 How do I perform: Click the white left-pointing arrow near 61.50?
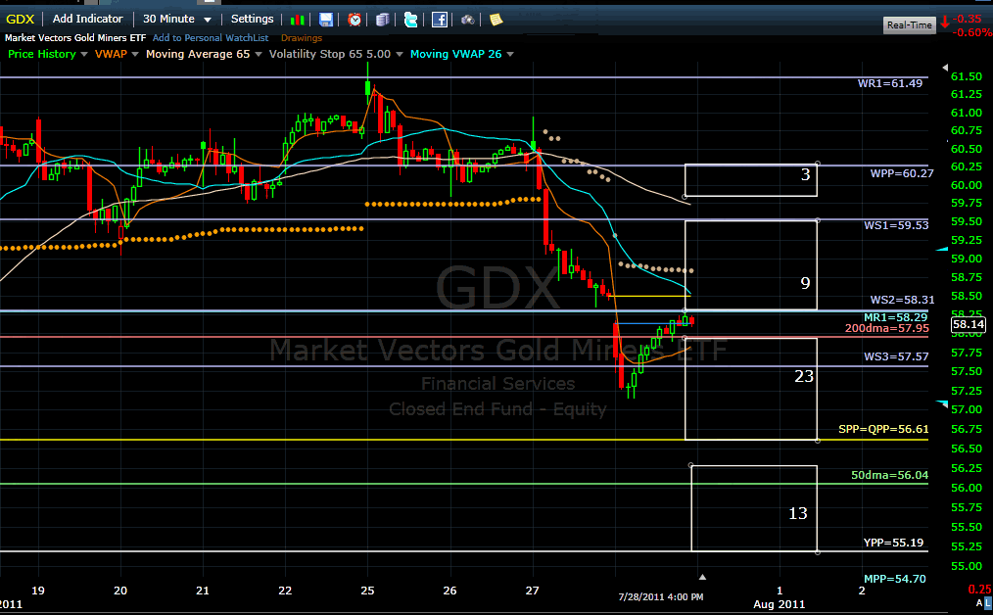click(945, 68)
